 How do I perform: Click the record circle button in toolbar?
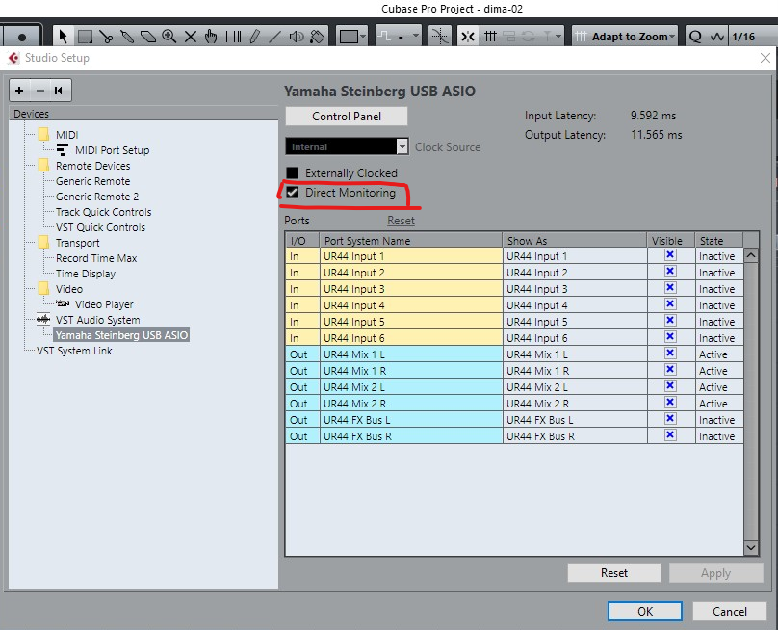(22, 38)
